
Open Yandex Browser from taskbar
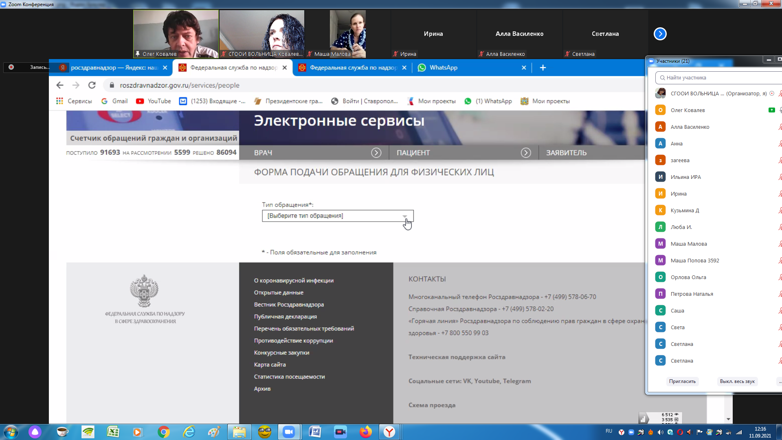(x=389, y=432)
